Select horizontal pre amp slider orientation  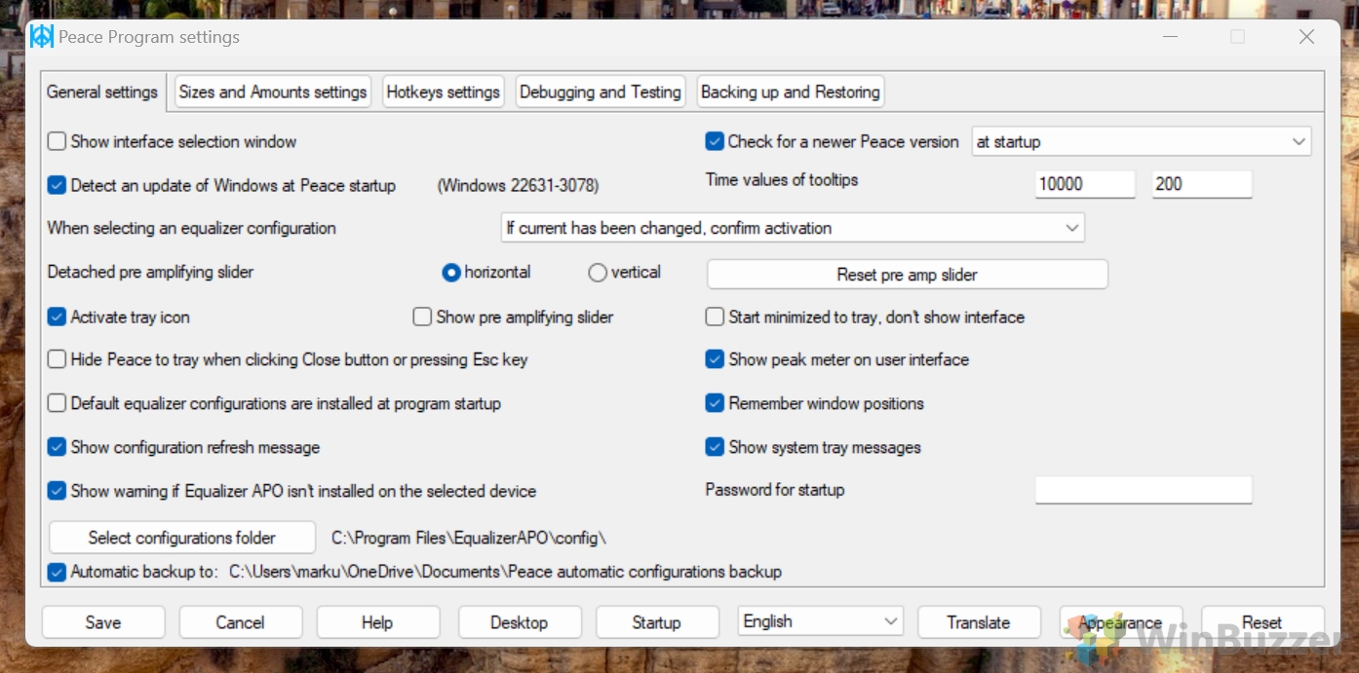pyautogui.click(x=451, y=273)
